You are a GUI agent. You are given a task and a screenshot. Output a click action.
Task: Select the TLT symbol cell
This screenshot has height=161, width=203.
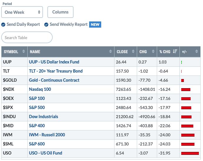click(14, 71)
